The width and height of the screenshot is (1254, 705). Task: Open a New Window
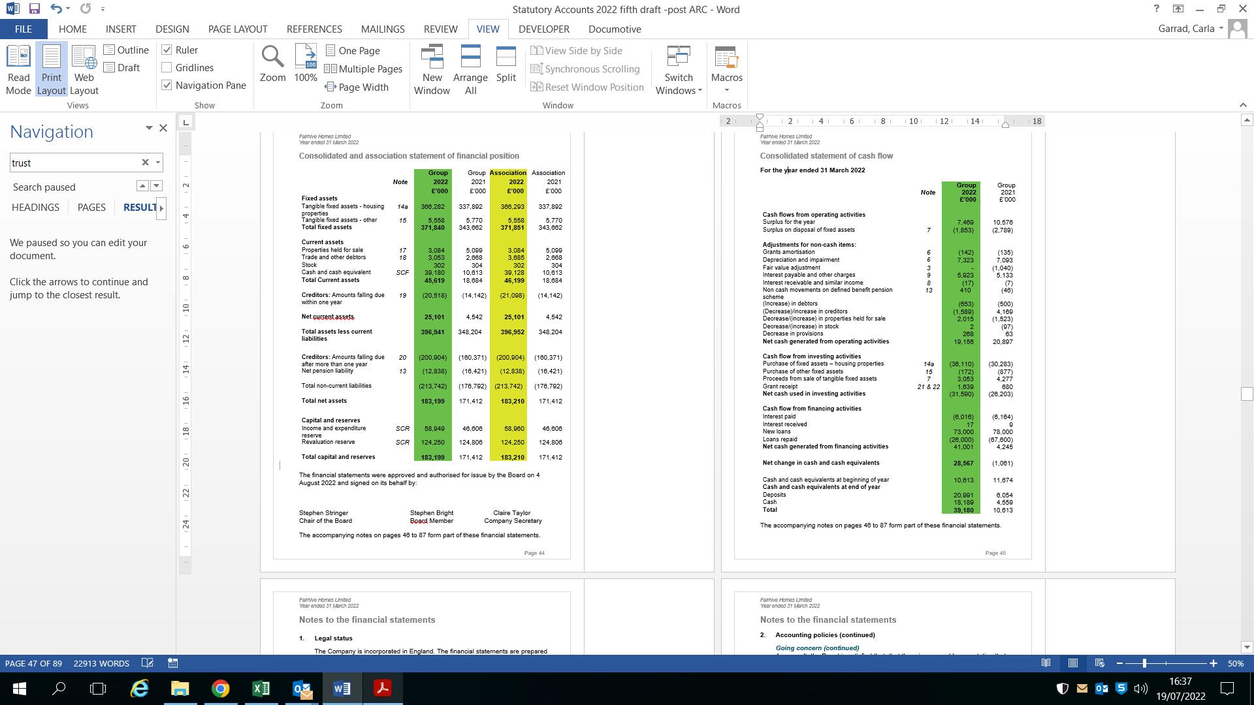click(x=432, y=70)
